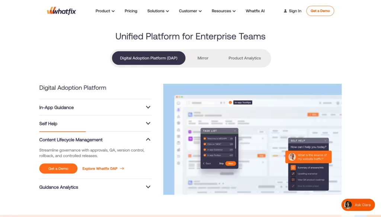Click the Whatfix logo
This screenshot has width=381, height=217.
coord(61,11)
